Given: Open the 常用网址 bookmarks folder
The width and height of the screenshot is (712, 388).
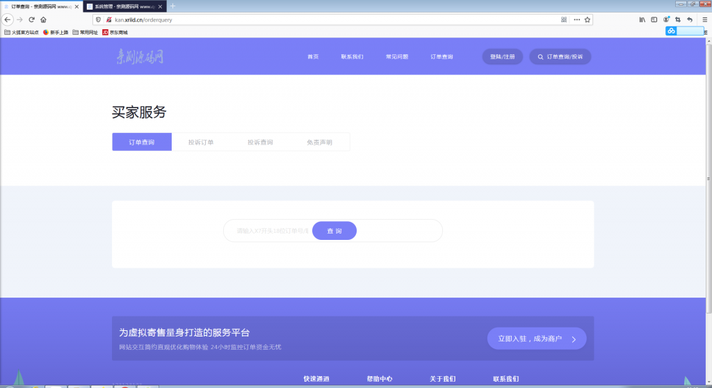Looking at the screenshot, I should pos(85,32).
